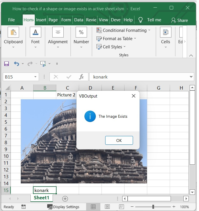Click the Share button label
The width and height of the screenshot is (199, 211).
tap(183, 20)
